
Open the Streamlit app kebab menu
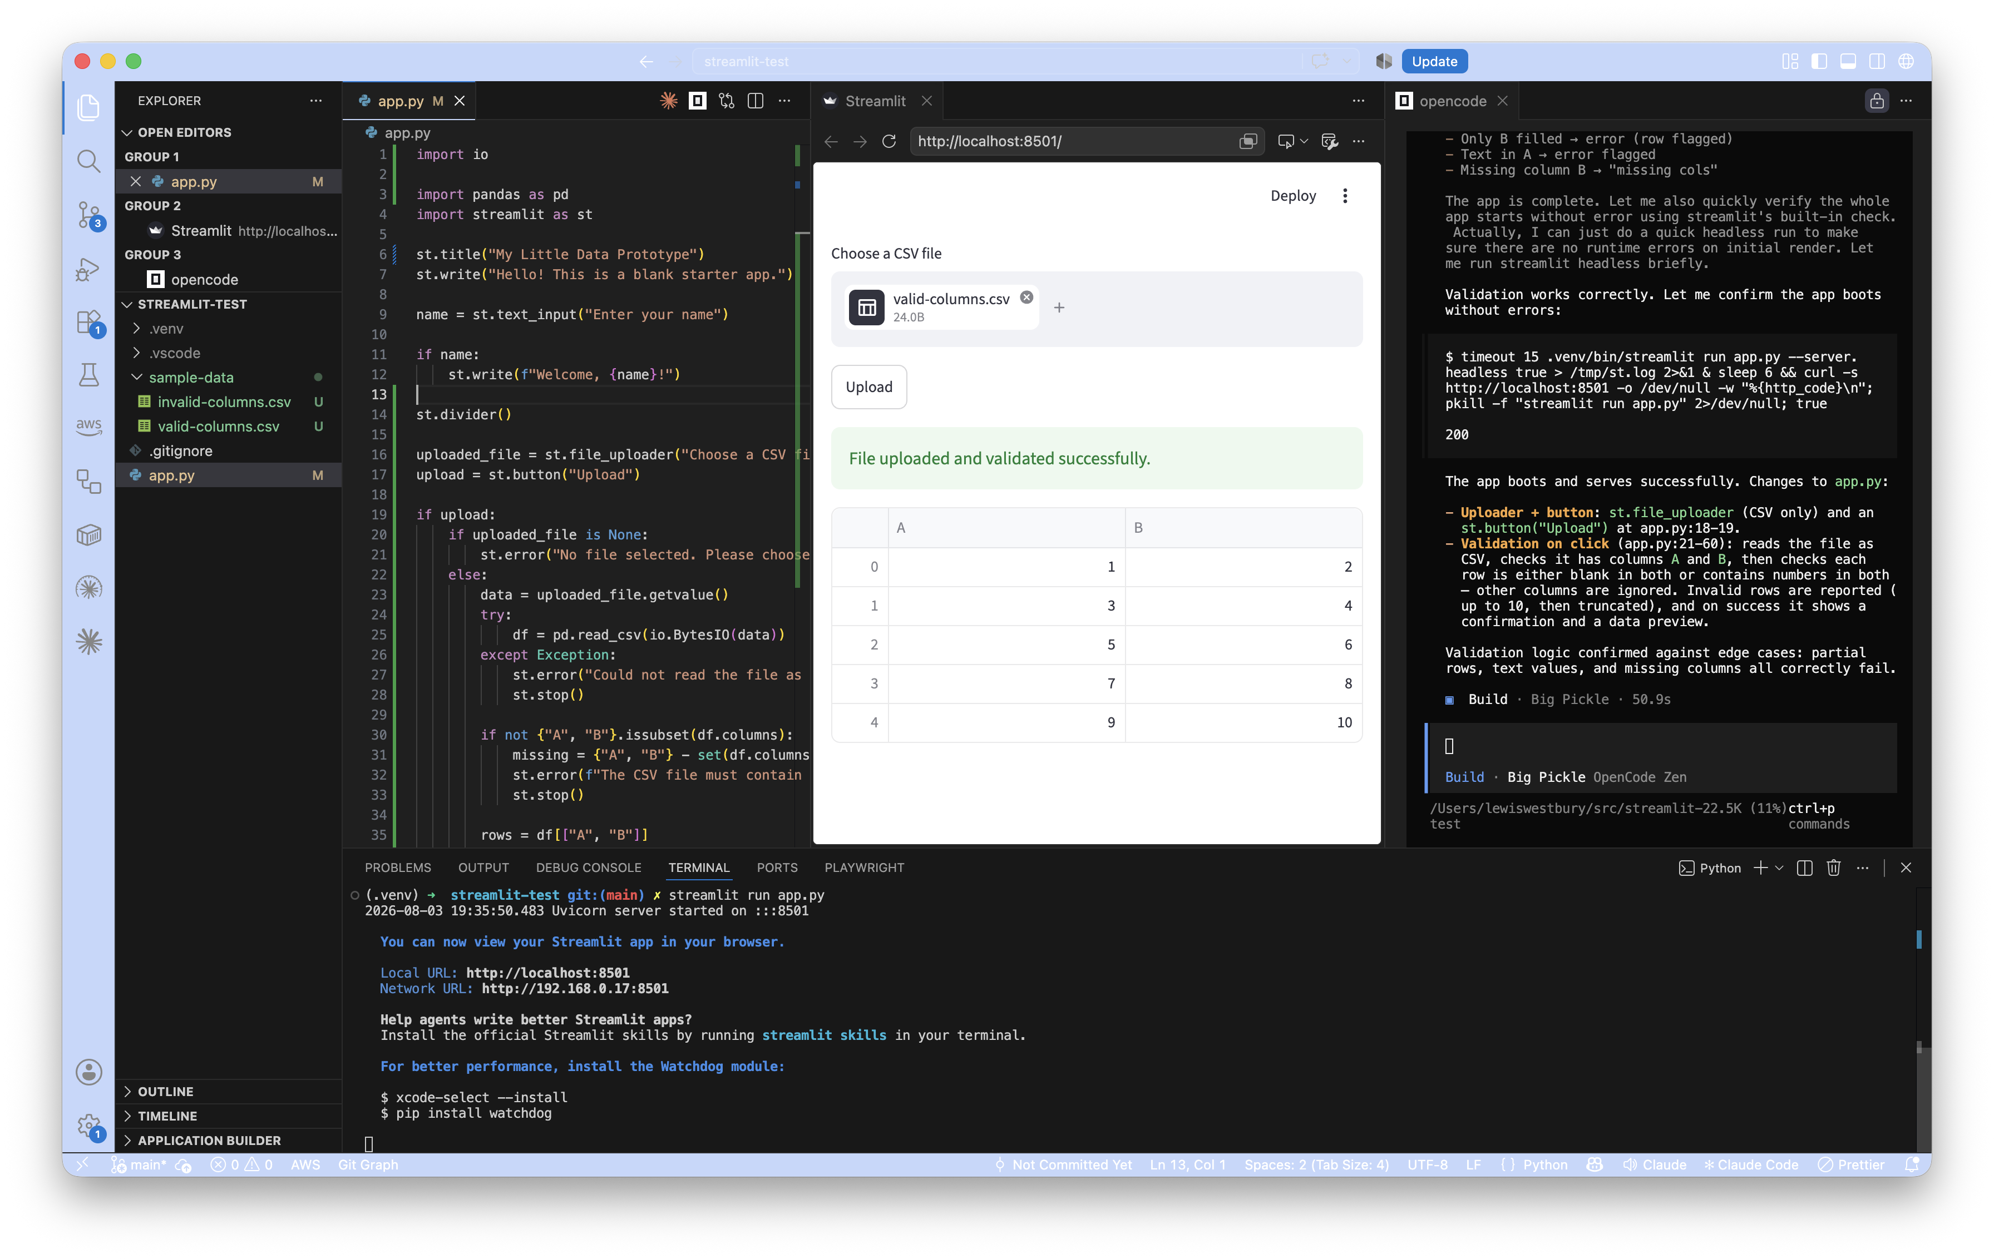pos(1345,196)
